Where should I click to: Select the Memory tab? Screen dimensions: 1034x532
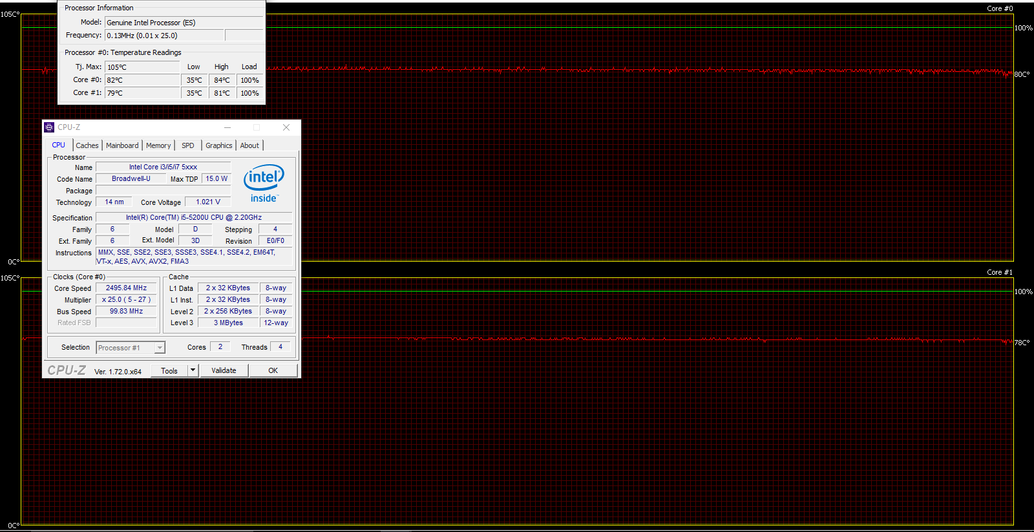[158, 145]
